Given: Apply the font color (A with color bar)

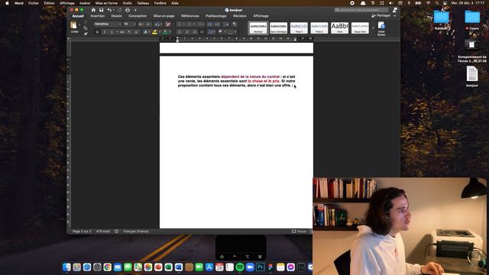Looking at the screenshot, I should pyautogui.click(x=165, y=32).
